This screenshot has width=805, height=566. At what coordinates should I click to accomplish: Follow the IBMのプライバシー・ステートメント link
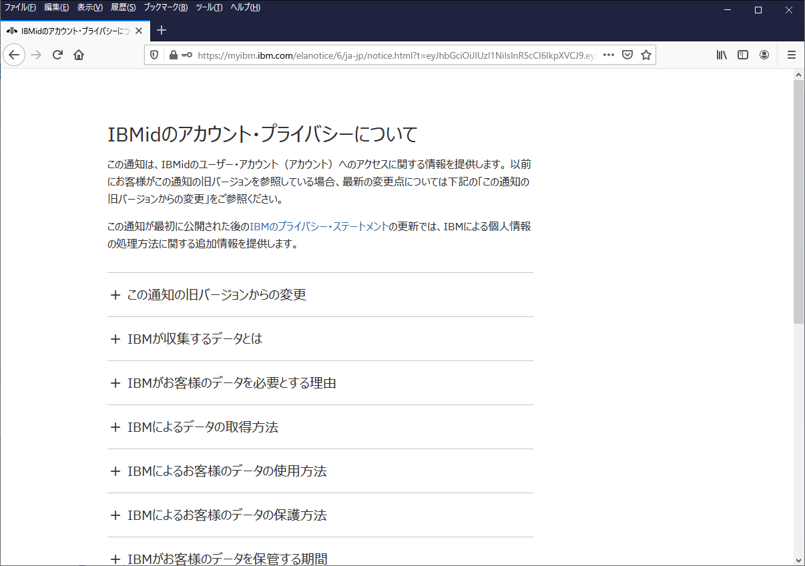pyautogui.click(x=318, y=226)
